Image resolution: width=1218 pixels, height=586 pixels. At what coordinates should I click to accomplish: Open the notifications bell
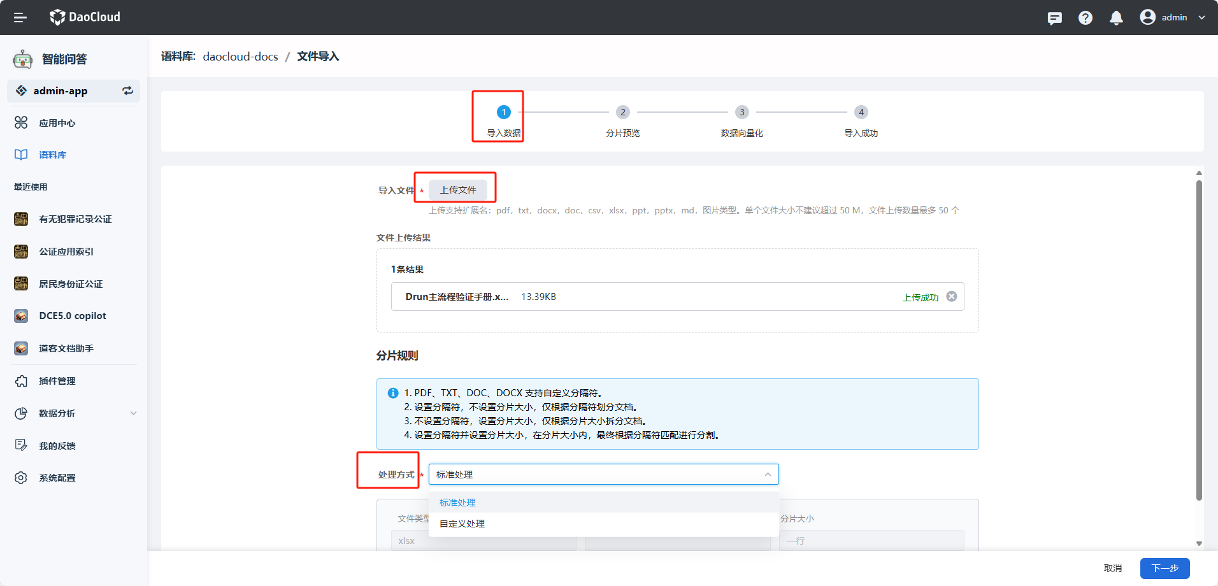1115,17
